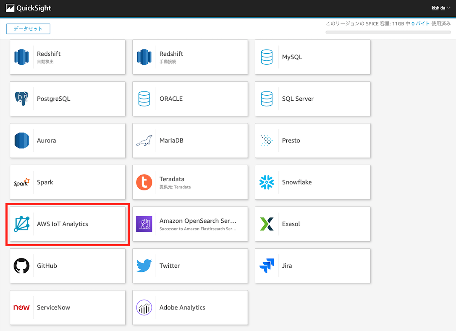Click the '手動接続' subtitle text
Image resolution: width=456 pixels, height=331 pixels.
pos(168,62)
